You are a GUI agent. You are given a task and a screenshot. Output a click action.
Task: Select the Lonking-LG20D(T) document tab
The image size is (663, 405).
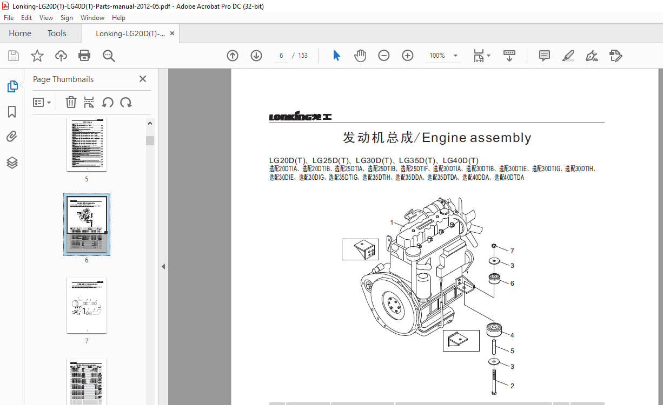point(130,33)
